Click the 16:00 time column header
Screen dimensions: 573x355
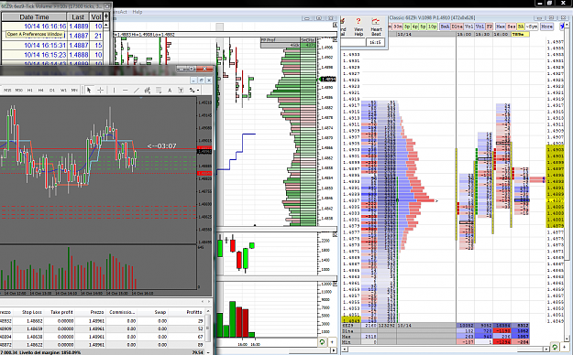pos(501,34)
